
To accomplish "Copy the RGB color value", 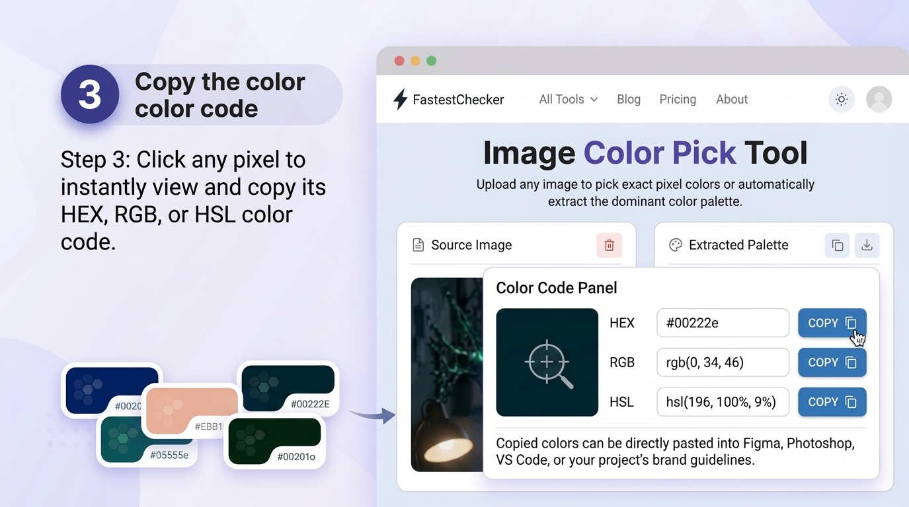I will click(832, 362).
